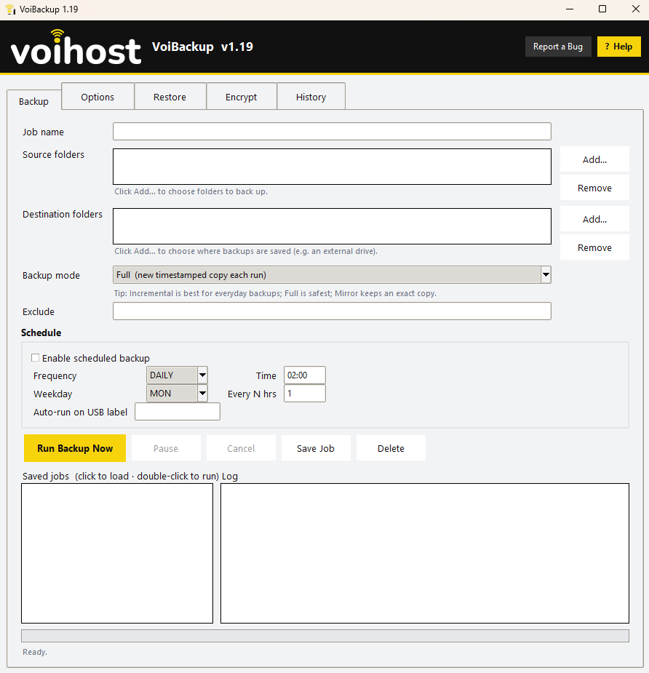The image size is (649, 673).
Task: Close the VoiBackup window
Action: [x=636, y=9]
